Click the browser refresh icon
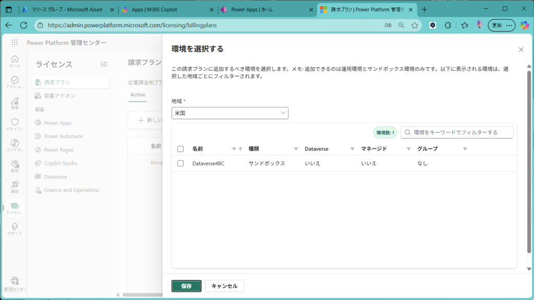Viewport: 534px width, 300px height. point(23,25)
